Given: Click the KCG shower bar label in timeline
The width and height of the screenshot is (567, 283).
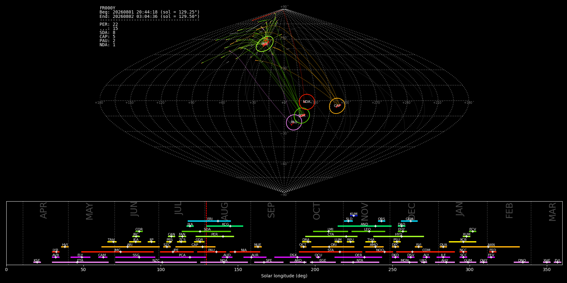Looking at the screenshot, I should [x=226, y=225].
